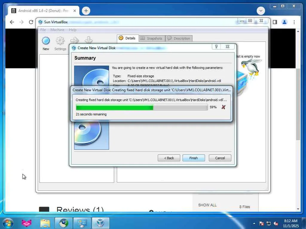This screenshot has height=229, width=306.
Task: Show hidden system tray icons
Action: 254,223
